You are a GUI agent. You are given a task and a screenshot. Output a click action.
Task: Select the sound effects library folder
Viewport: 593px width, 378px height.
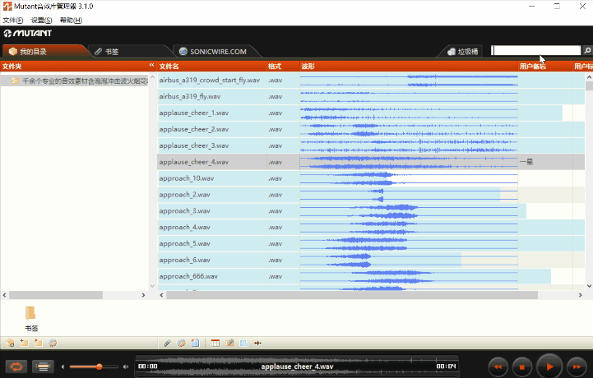point(78,81)
